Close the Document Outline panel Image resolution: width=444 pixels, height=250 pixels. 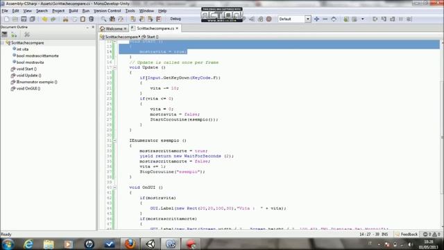(x=93, y=27)
